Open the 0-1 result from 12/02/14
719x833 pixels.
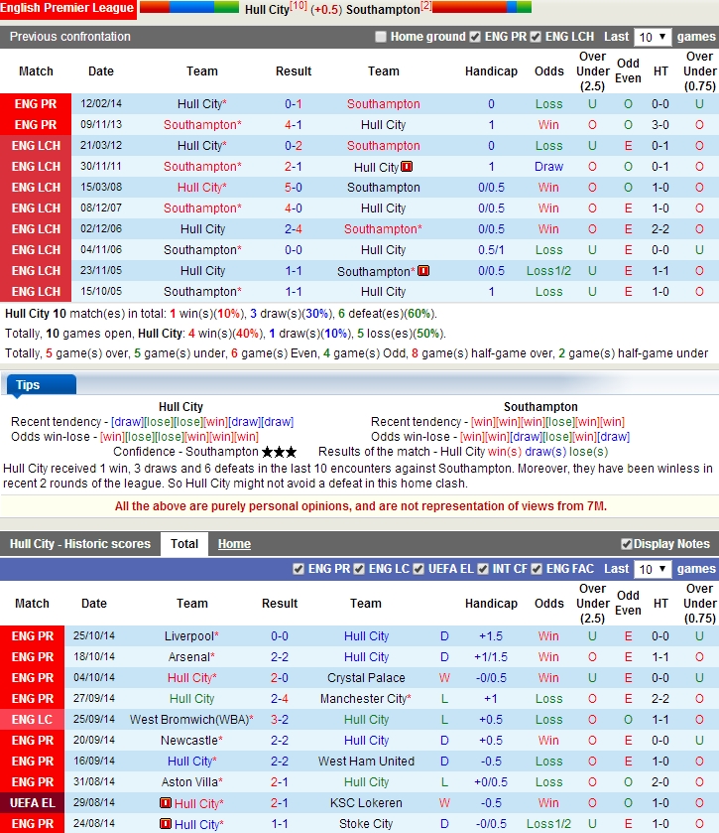[293, 104]
